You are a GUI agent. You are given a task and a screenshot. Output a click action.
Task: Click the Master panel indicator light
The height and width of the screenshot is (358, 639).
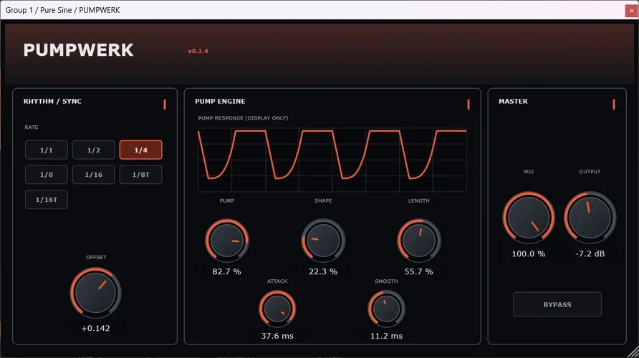pos(614,105)
